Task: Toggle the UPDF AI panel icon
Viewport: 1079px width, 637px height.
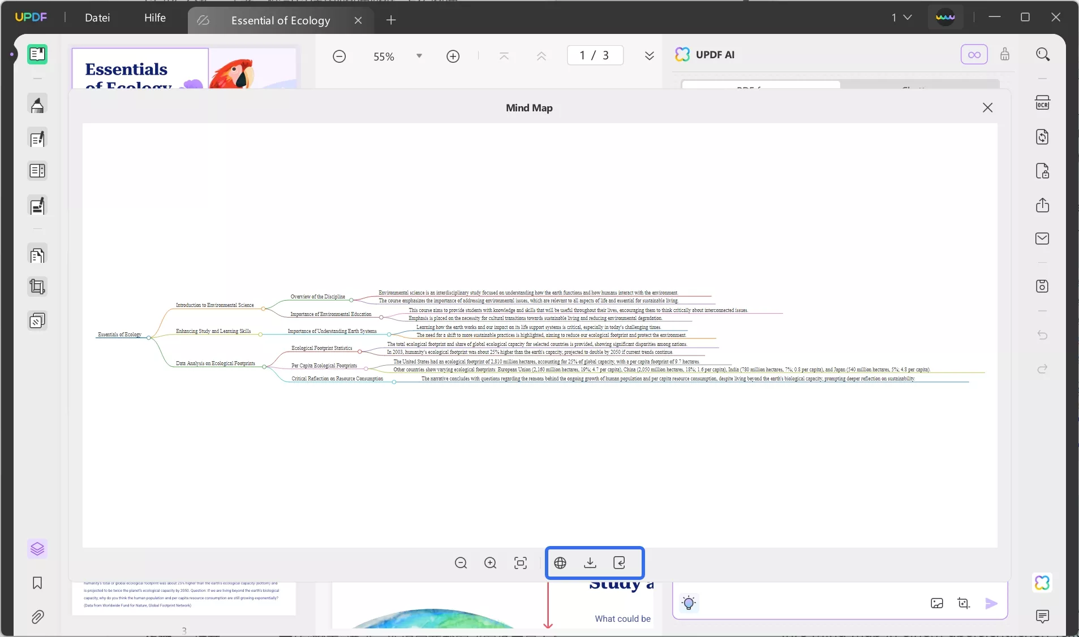Action: (1042, 583)
